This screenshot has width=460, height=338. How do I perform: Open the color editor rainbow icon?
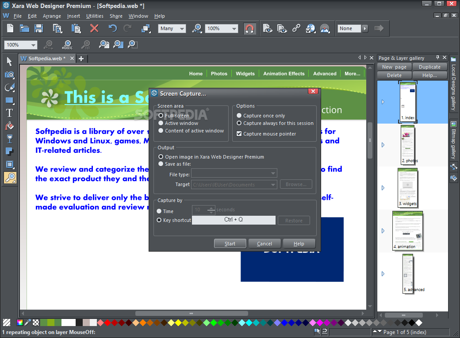coord(20,322)
